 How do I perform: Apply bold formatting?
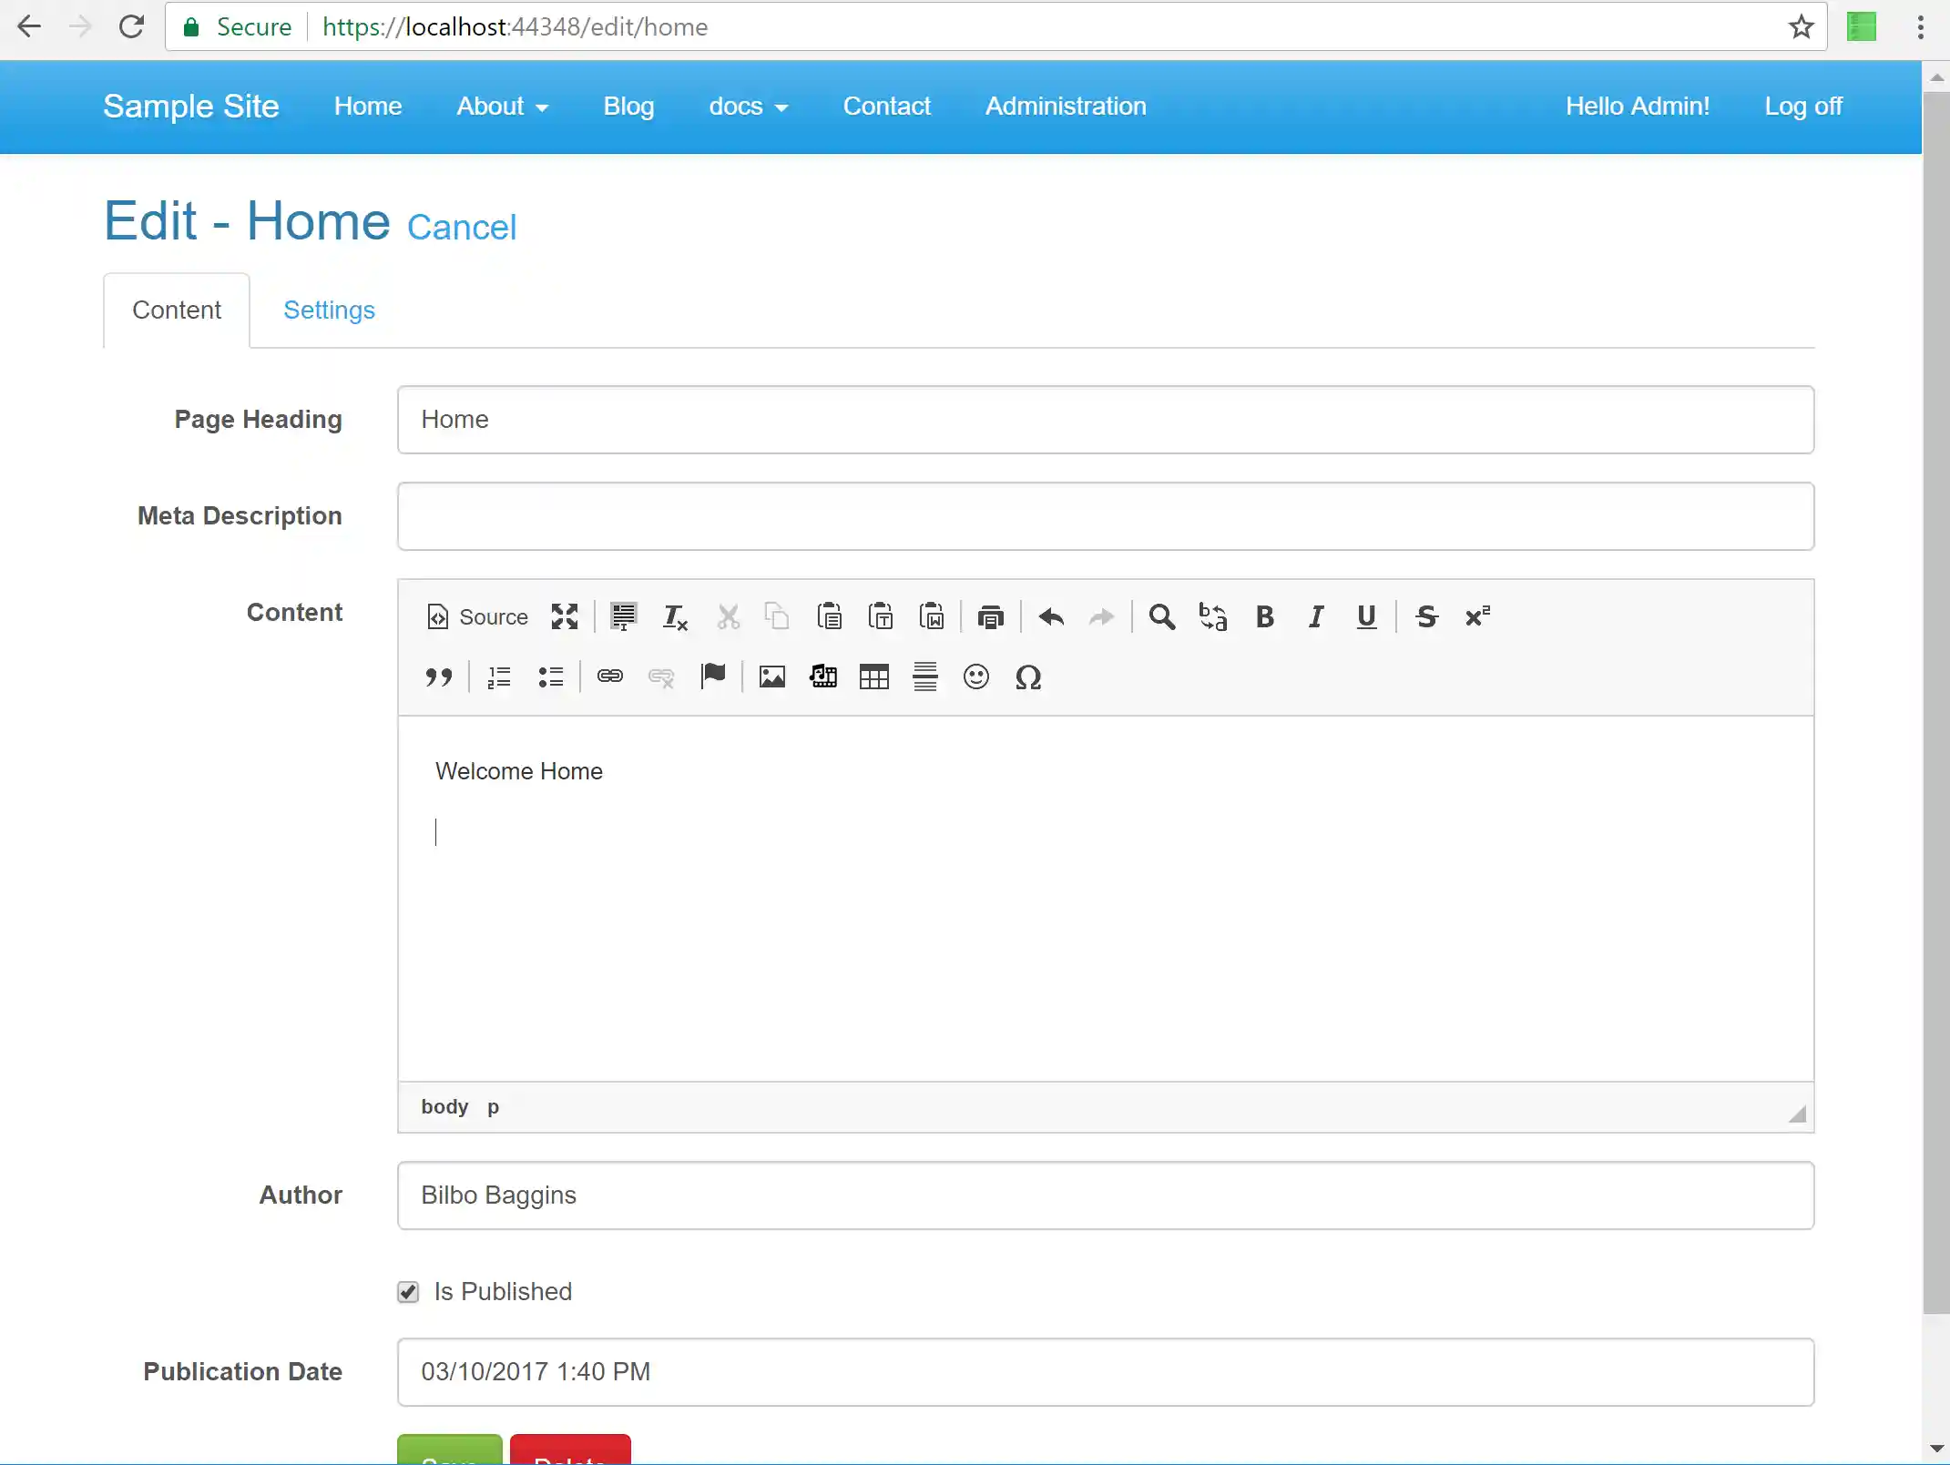click(x=1264, y=616)
